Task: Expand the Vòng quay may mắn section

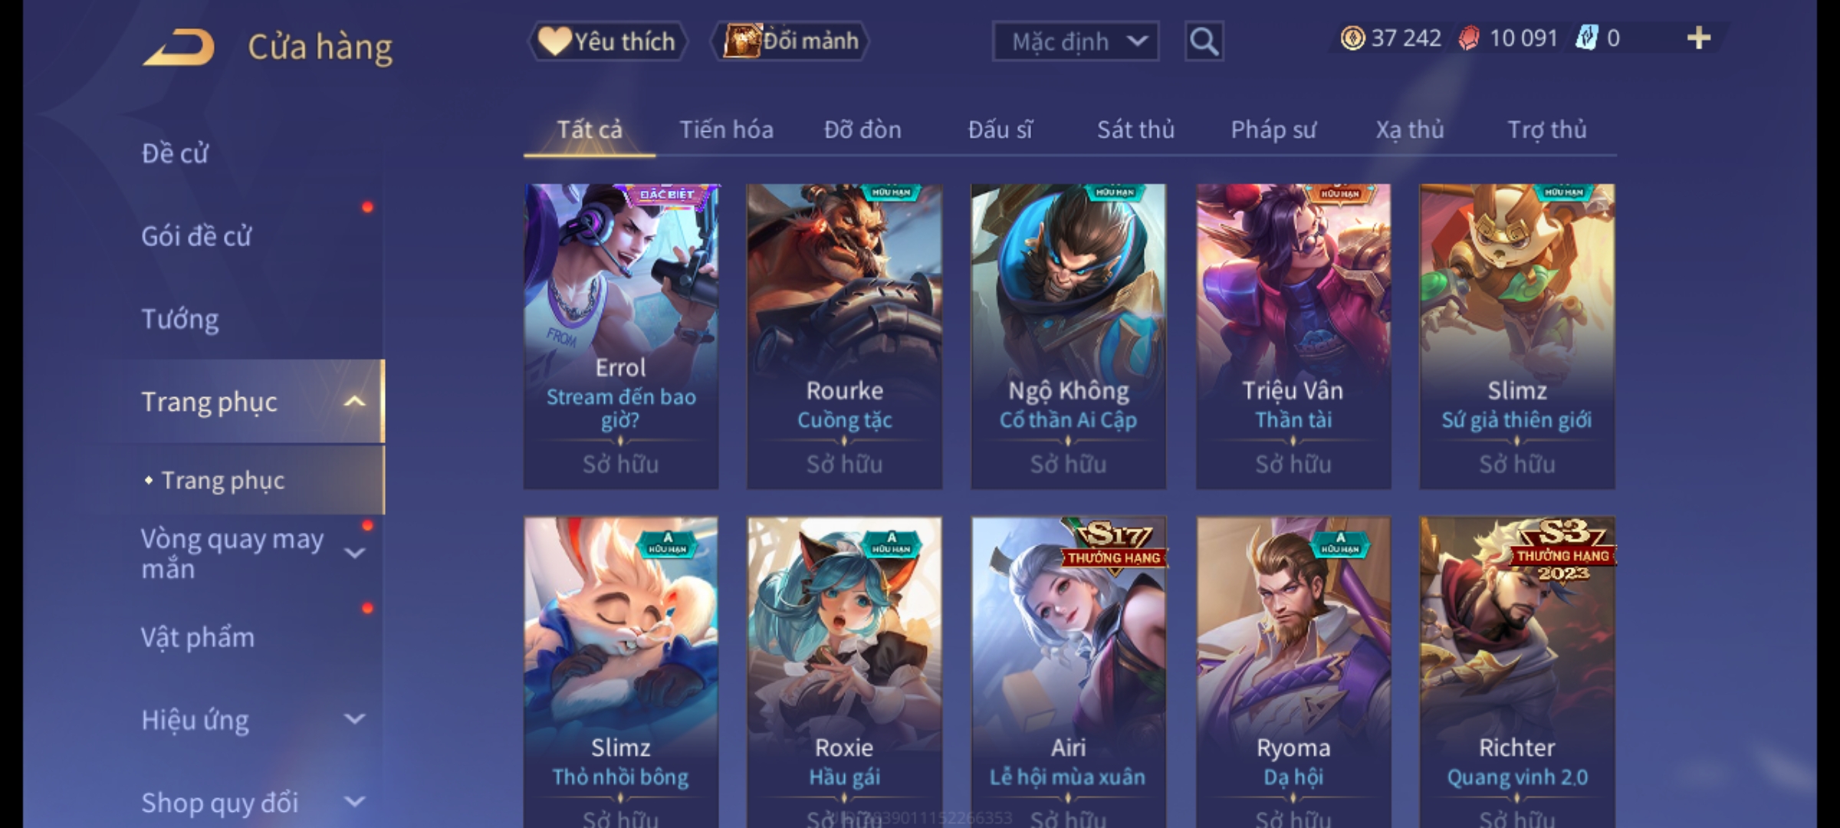Action: coord(354,553)
